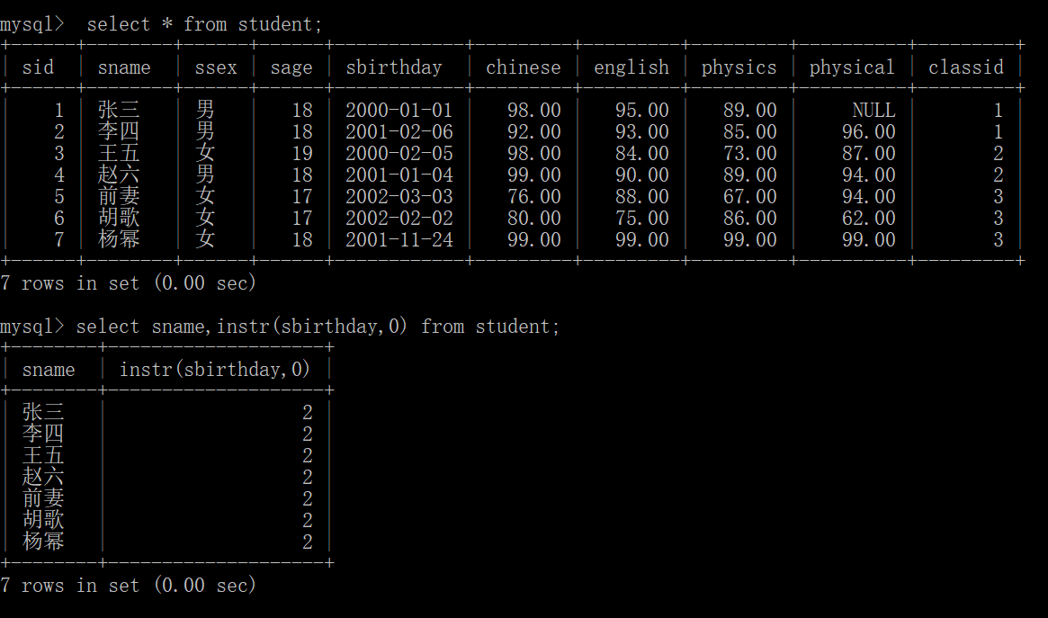Click the physical score "87.00"

[869, 153]
